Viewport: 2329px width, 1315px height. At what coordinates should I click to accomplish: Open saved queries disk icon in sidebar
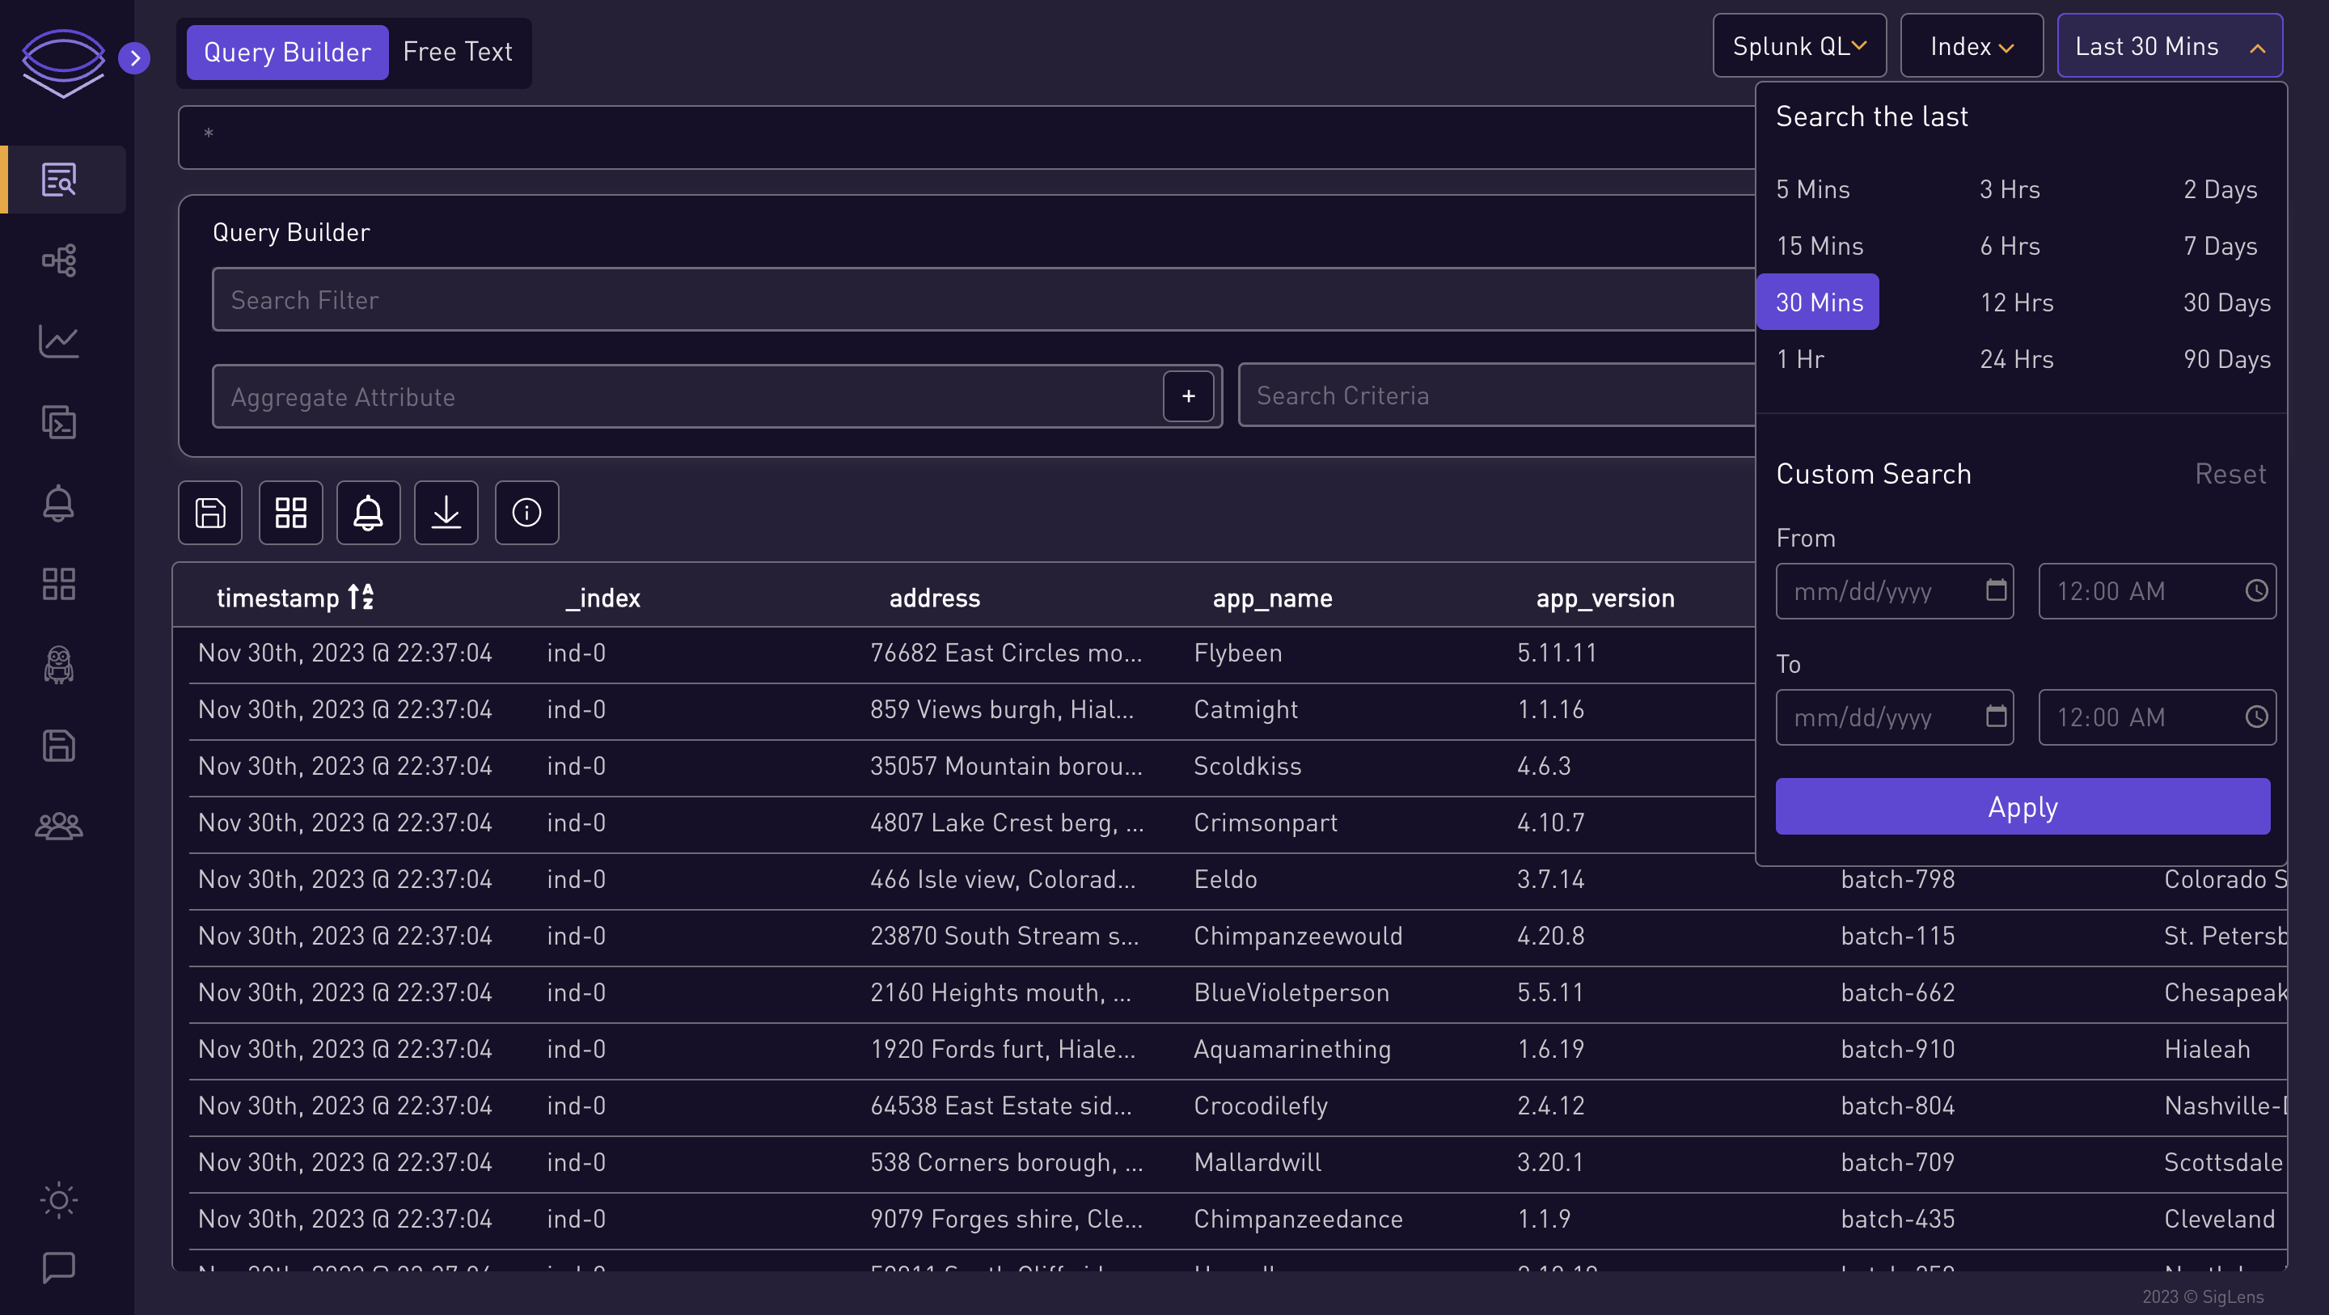tap(59, 745)
